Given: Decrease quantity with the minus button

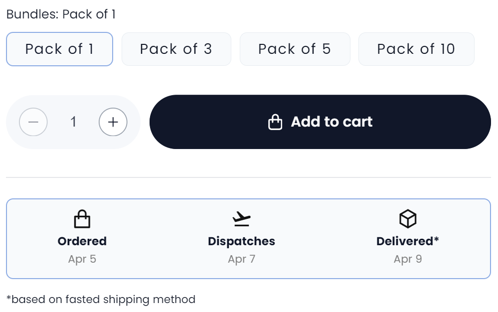Looking at the screenshot, I should (33, 122).
